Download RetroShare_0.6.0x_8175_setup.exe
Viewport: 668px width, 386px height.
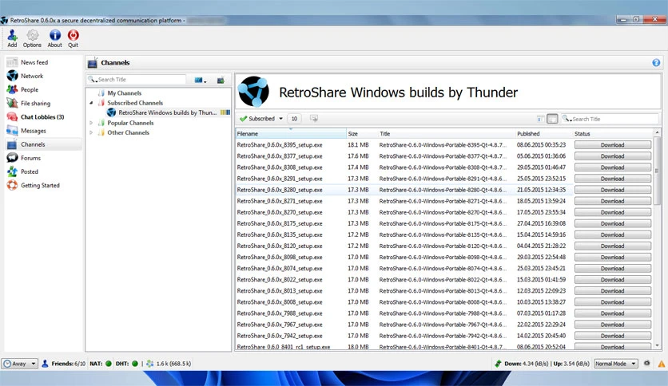(613, 223)
